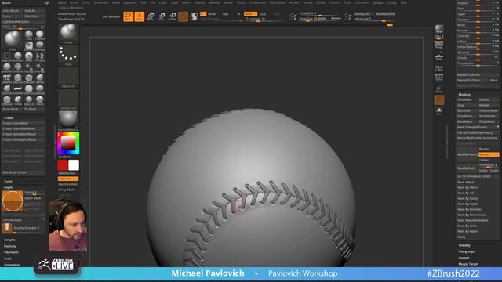The width and height of the screenshot is (502, 282).
Task: Click Edit Brush Credit button
Action: [23, 172]
